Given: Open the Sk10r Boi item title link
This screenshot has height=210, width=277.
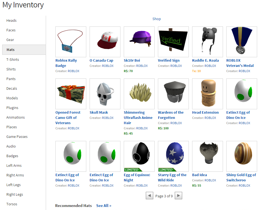Looking at the screenshot, I should point(132,60).
